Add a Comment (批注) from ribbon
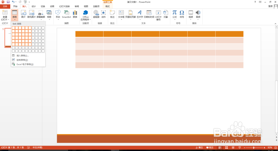278x151 pixels. click(x=112, y=14)
